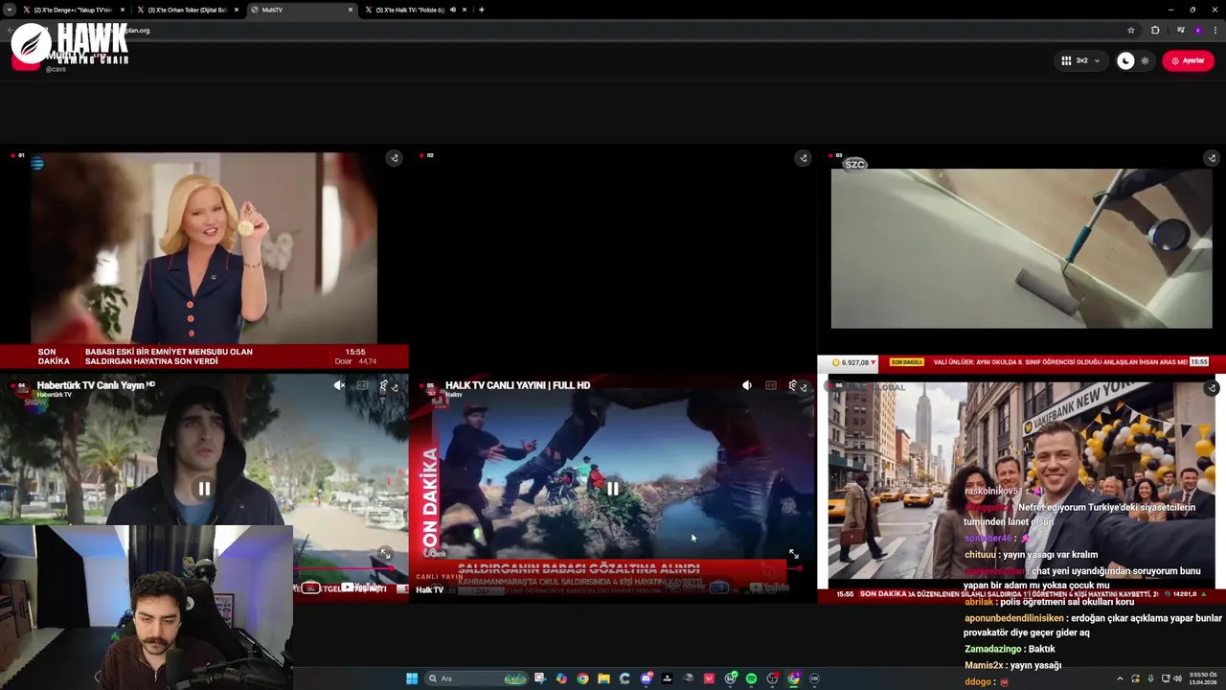This screenshot has width=1226, height=690.
Task: Mute the audio-playing Halk TV browser tab
Action: pyautogui.click(x=453, y=10)
